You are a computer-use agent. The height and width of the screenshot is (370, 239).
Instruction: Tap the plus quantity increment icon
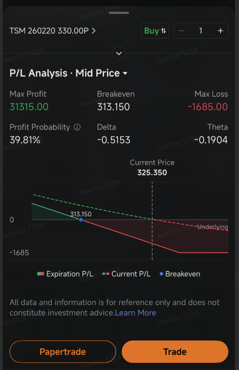pos(220,31)
